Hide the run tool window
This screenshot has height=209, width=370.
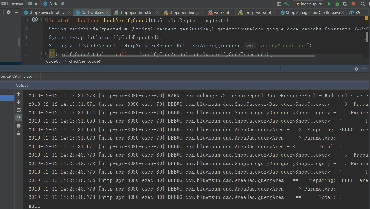(364, 69)
